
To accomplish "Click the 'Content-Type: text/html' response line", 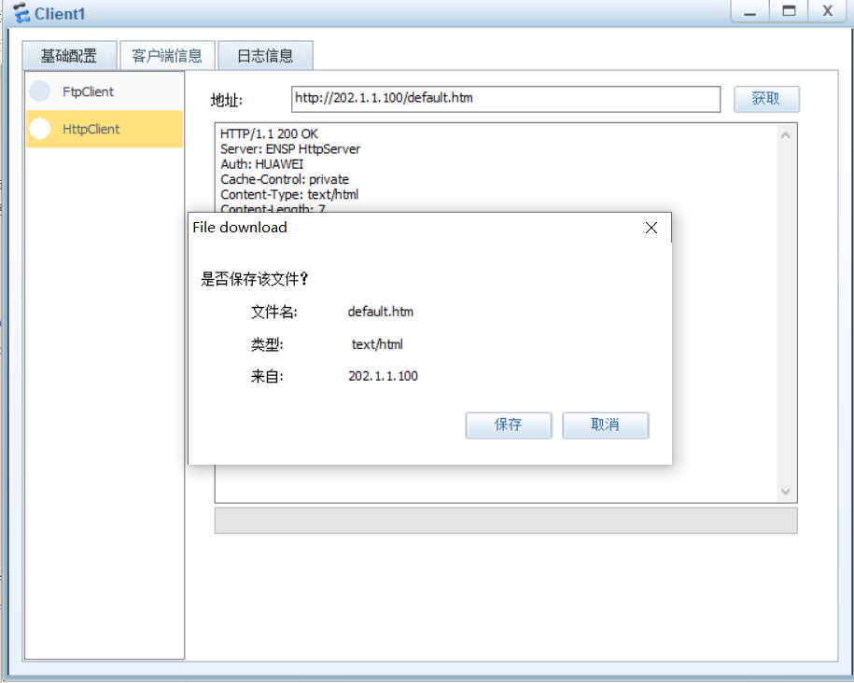I will tap(289, 195).
